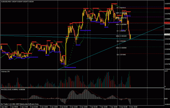Click the 'S1: 0.92430' pivot label

[x=121, y=31]
